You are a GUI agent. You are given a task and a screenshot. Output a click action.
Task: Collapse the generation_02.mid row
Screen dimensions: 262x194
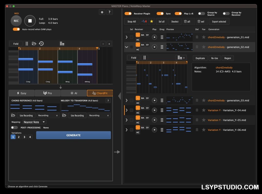[126, 47]
